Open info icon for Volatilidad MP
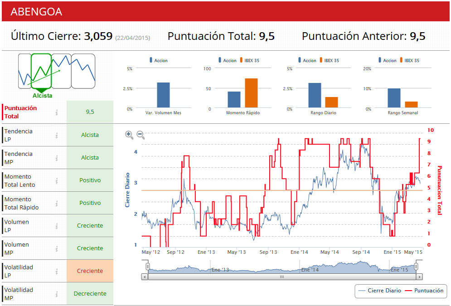451x306 pixels. tap(57, 294)
